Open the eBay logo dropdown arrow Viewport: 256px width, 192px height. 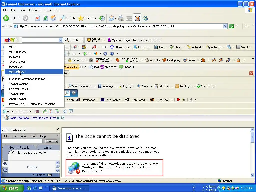tap(17, 40)
